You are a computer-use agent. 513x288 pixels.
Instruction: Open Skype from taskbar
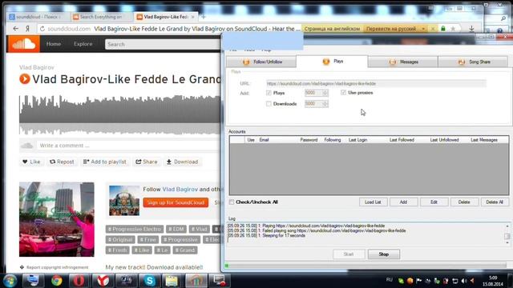point(150,281)
